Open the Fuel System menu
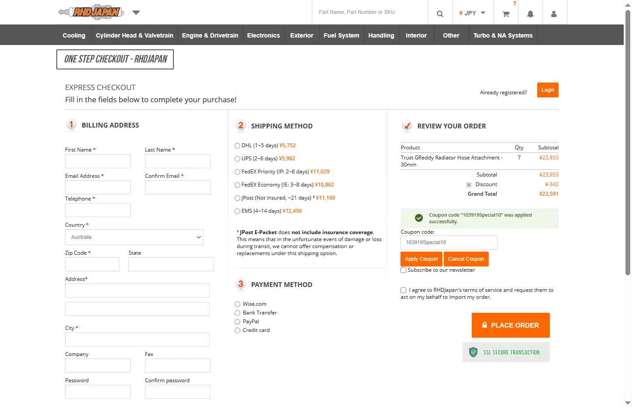Image resolution: width=632 pixels, height=408 pixels. pos(342,35)
